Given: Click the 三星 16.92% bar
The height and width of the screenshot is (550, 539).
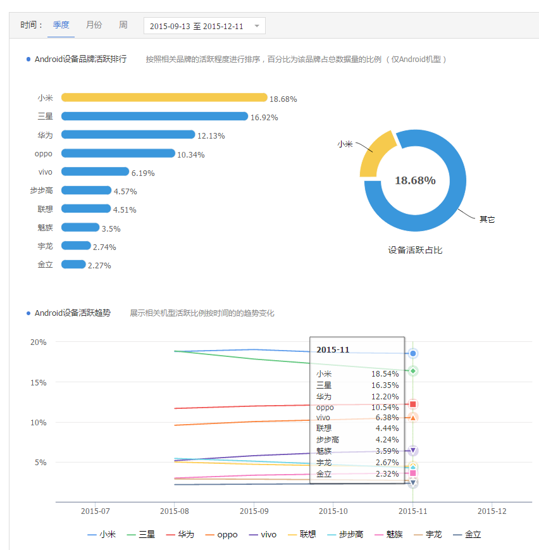Looking at the screenshot, I should tap(154, 116).
